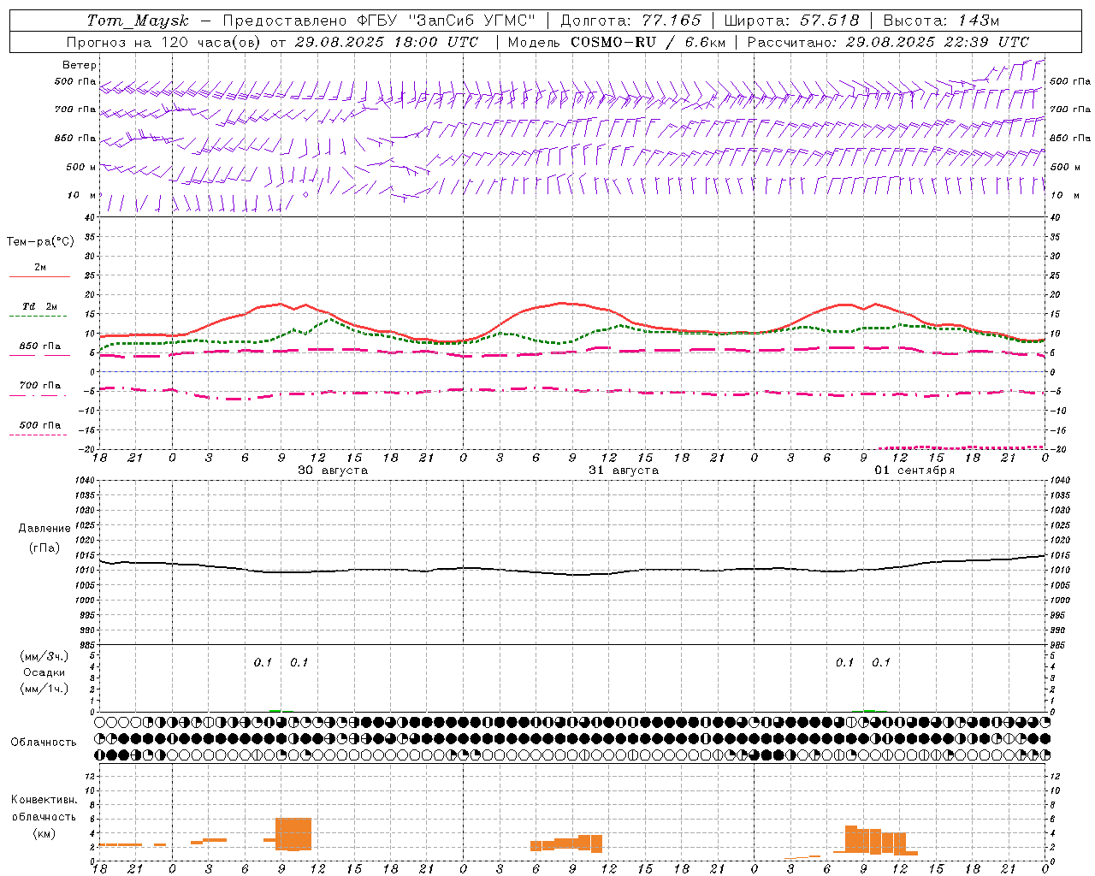
Task: Click the Широта: 57.518 value
Action: click(x=792, y=21)
